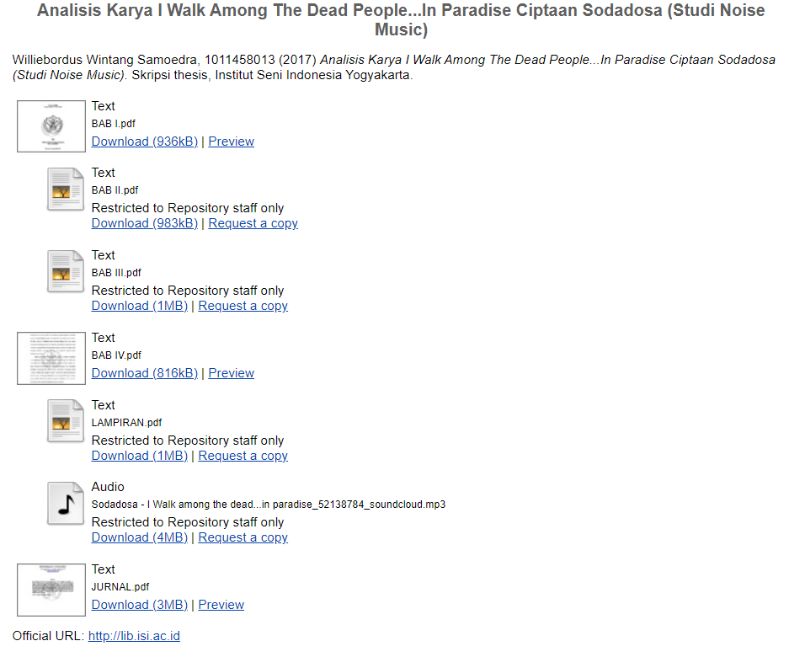Click the BAB III.pdf document icon
Viewport: 789px width, 657px height.
tap(66, 272)
